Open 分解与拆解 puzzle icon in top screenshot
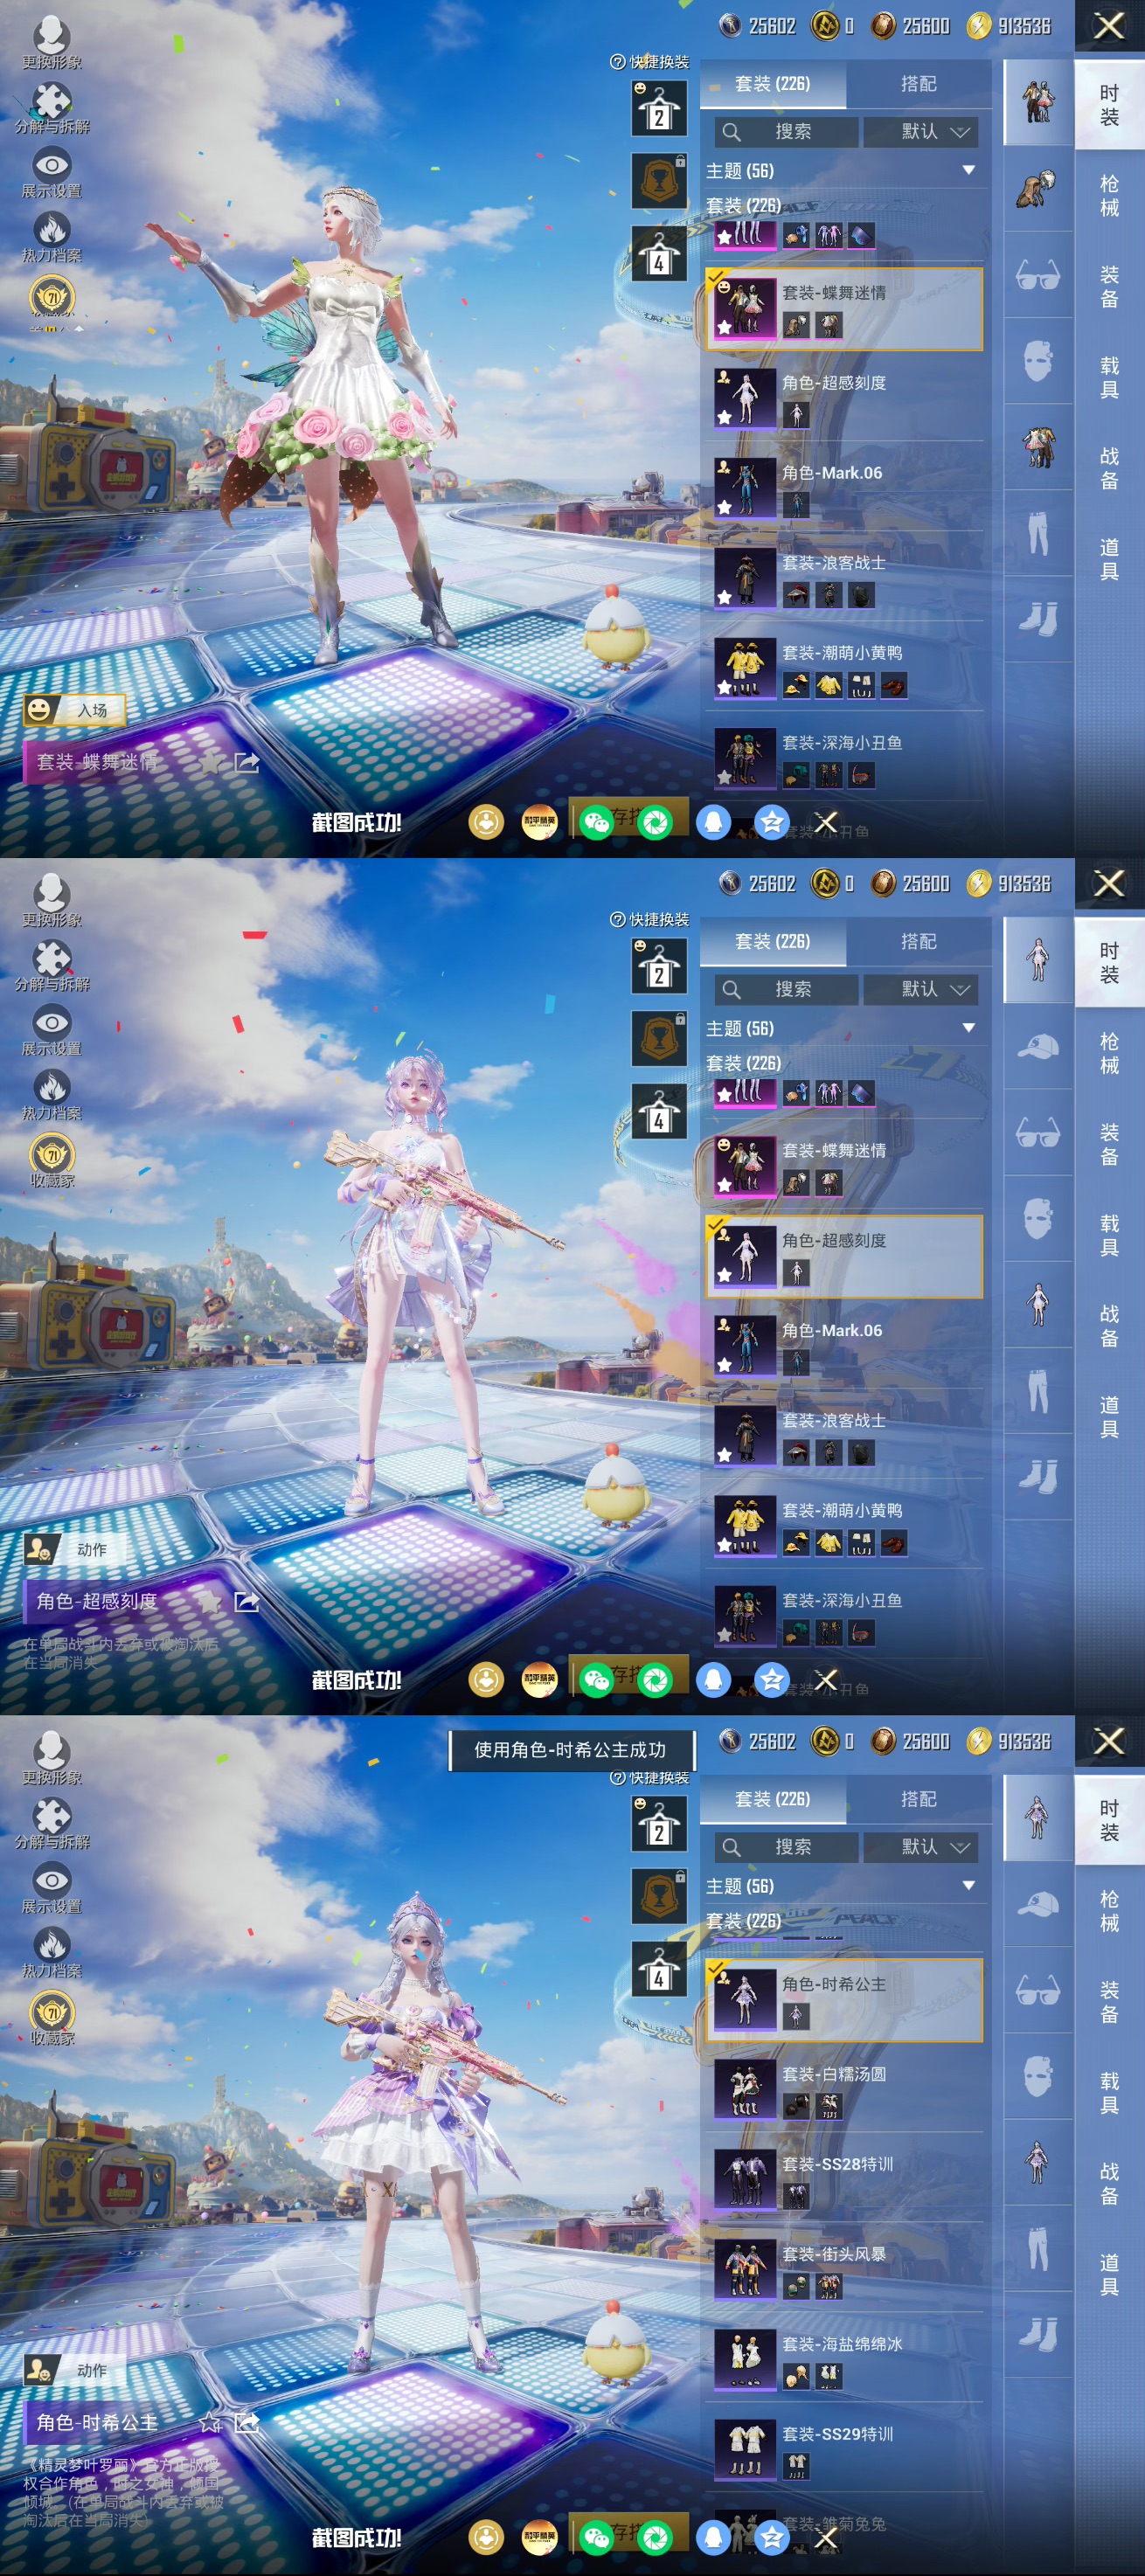Viewport: 1145px width, 2576px height. pos(52,100)
